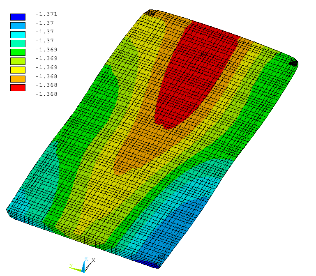The image size is (316, 276).
Task: Click the MN minimum marker near bottom edge
Action: [x=161, y=257]
